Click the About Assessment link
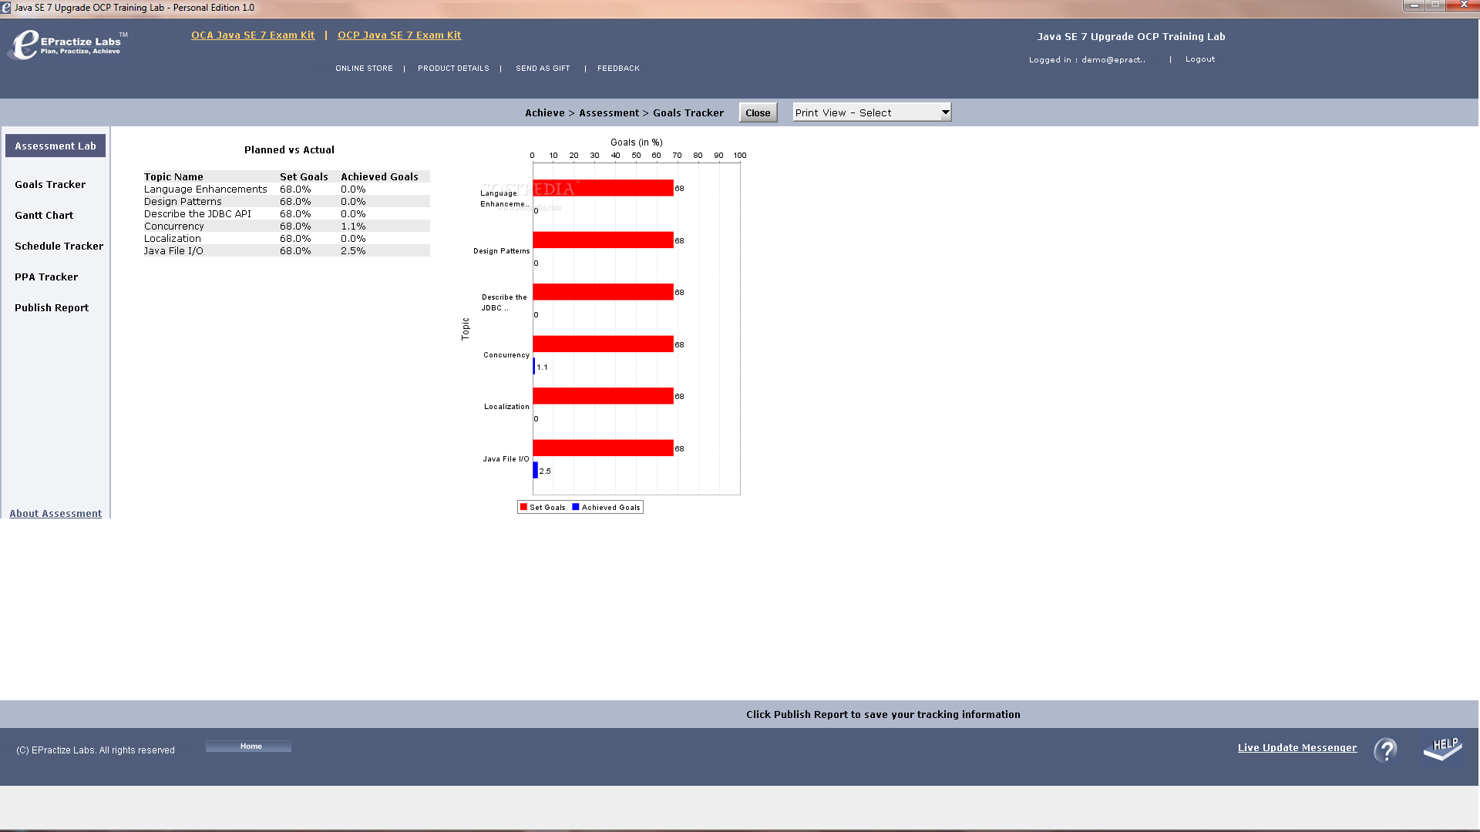Image resolution: width=1480 pixels, height=832 pixels. click(55, 513)
